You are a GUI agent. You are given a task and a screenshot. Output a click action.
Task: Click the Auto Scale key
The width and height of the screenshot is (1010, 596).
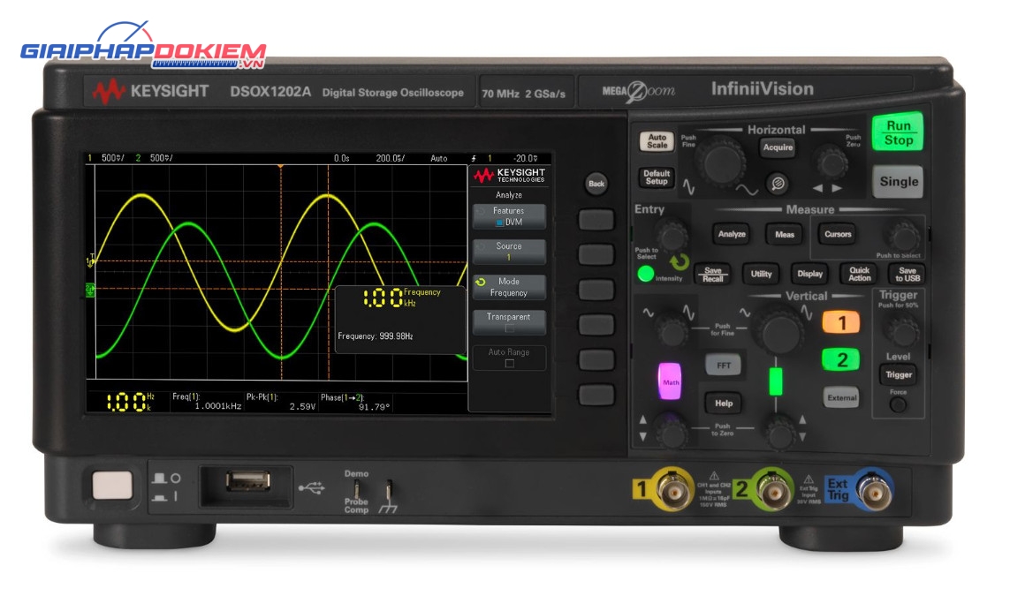[657, 141]
